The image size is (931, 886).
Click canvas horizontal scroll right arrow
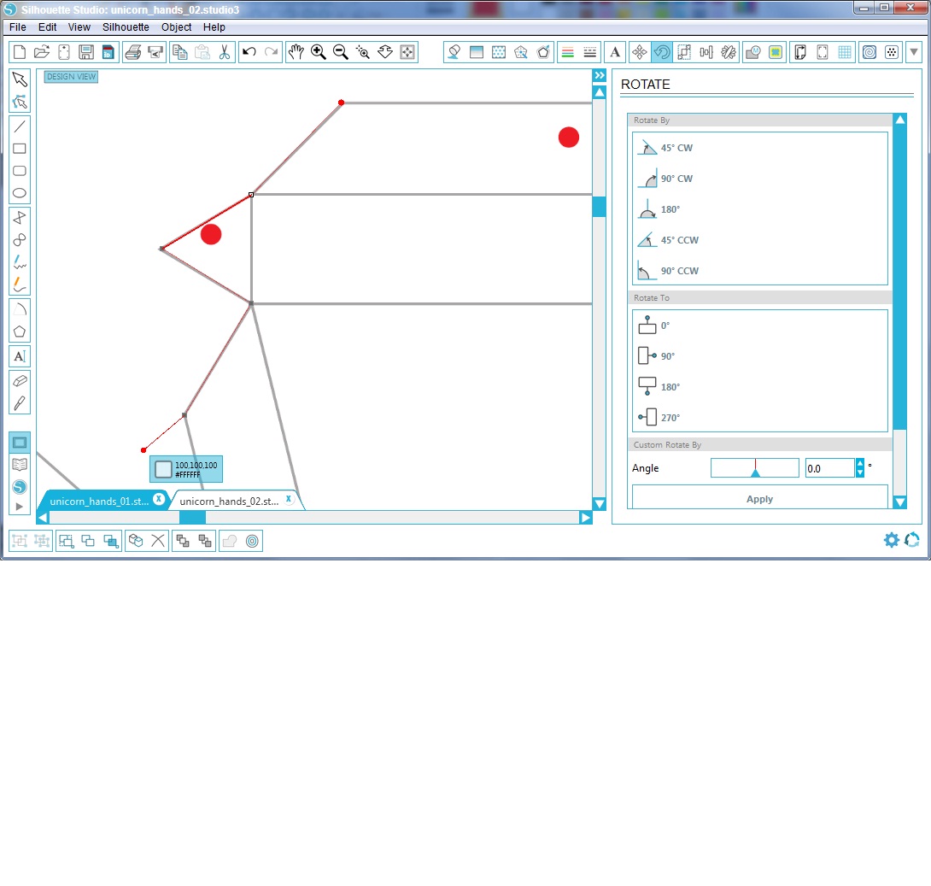coord(586,518)
